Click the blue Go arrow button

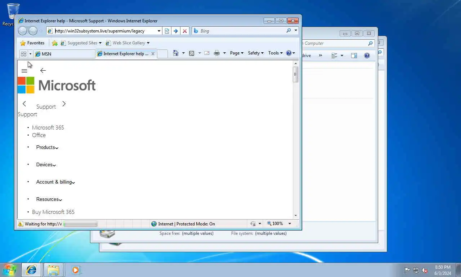[176, 31]
